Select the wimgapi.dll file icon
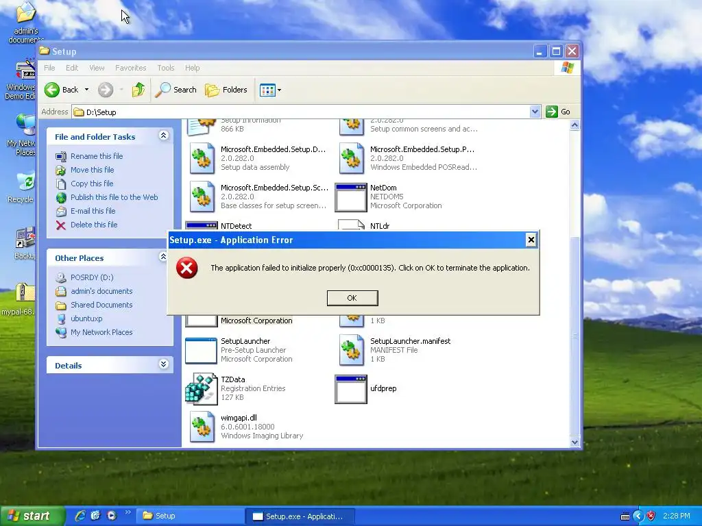Image resolution: width=702 pixels, height=526 pixels. pyautogui.click(x=202, y=427)
